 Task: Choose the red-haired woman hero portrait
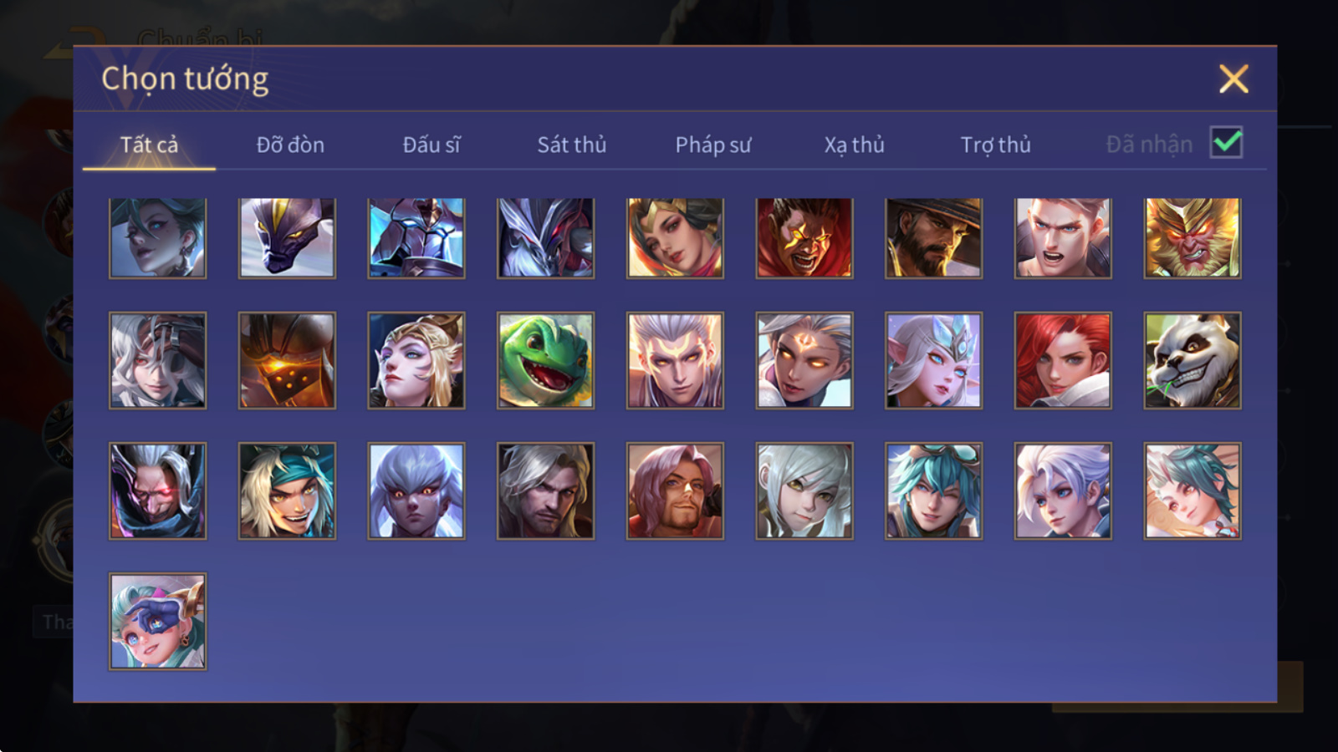(x=1063, y=360)
